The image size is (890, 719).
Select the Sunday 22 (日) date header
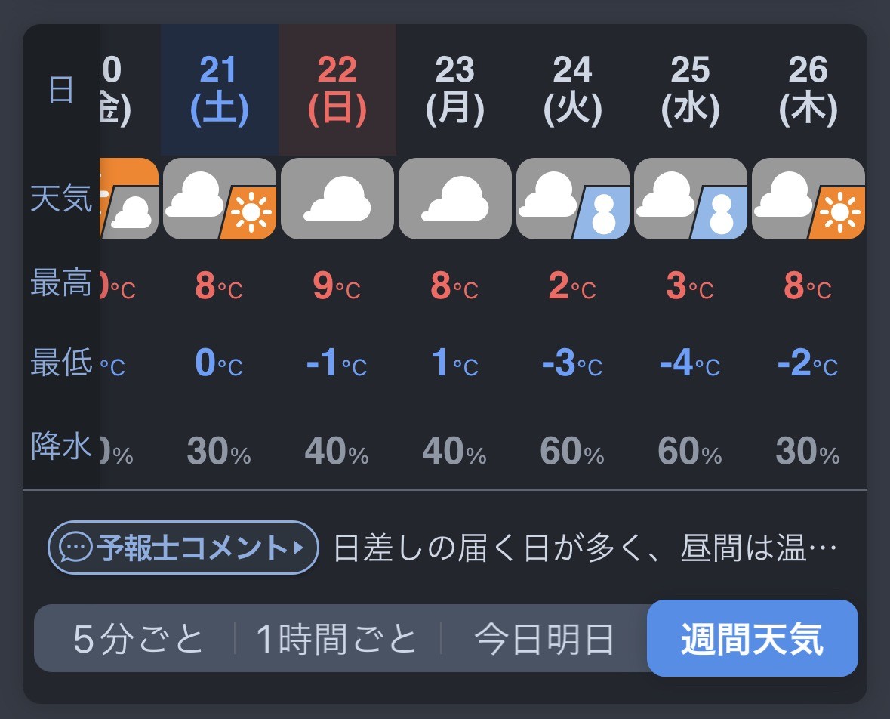pyautogui.click(x=337, y=90)
